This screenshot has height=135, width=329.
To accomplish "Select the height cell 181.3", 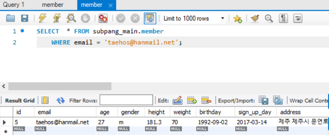I will pyautogui.click(x=157, y=122).
